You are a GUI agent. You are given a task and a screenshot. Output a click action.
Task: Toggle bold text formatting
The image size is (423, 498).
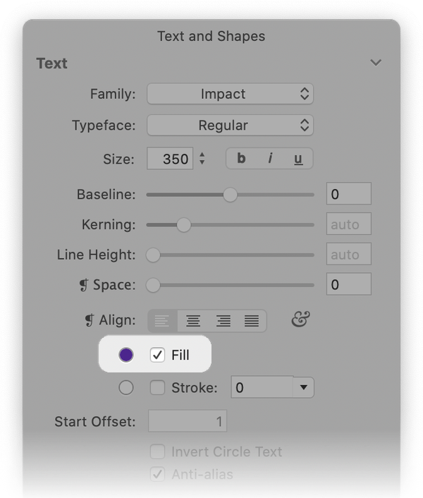[241, 159]
